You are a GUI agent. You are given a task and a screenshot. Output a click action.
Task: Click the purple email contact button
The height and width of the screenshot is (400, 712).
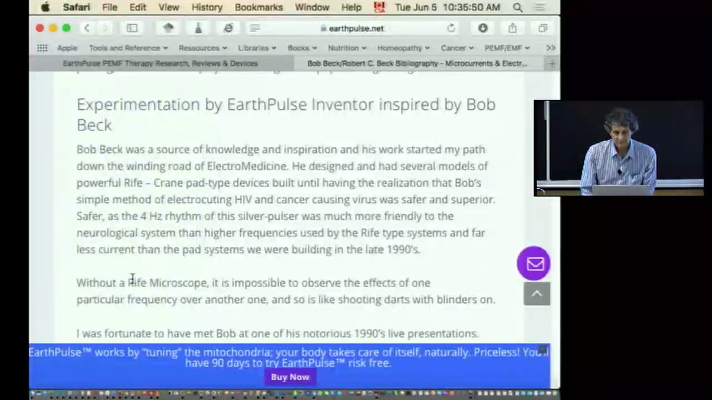click(534, 264)
